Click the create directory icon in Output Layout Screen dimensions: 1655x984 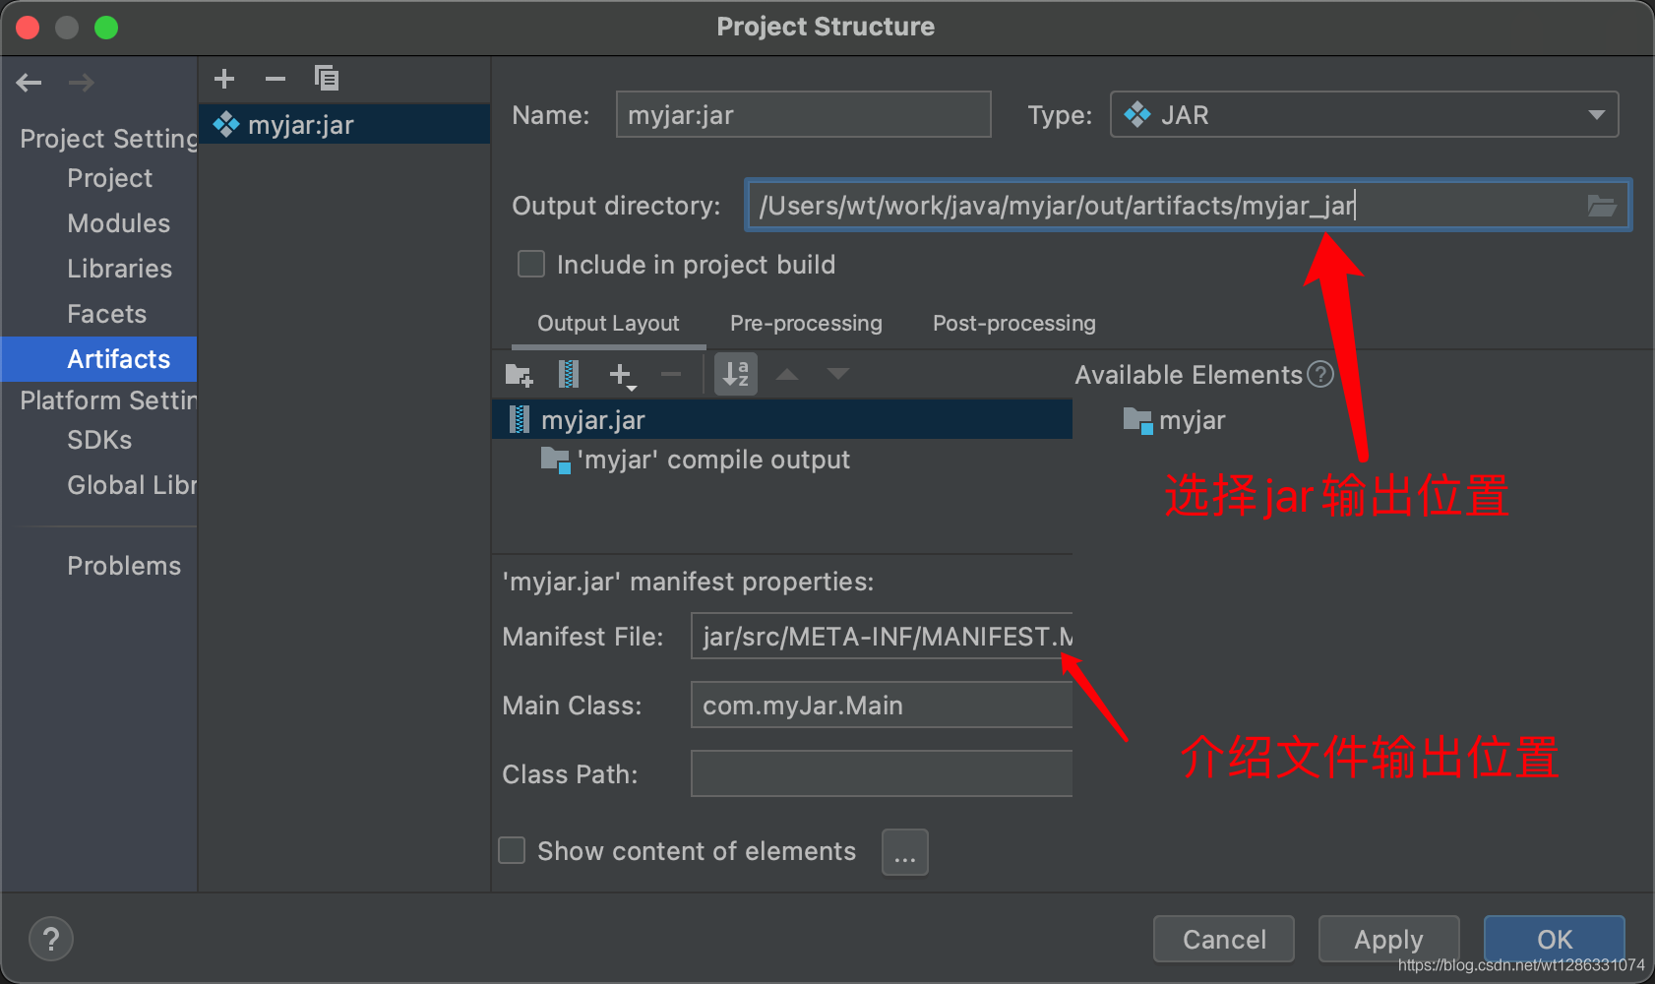pyautogui.click(x=519, y=375)
